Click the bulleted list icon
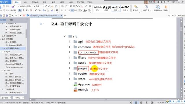This screenshot has height=104, width=185. click(x=62, y=6)
